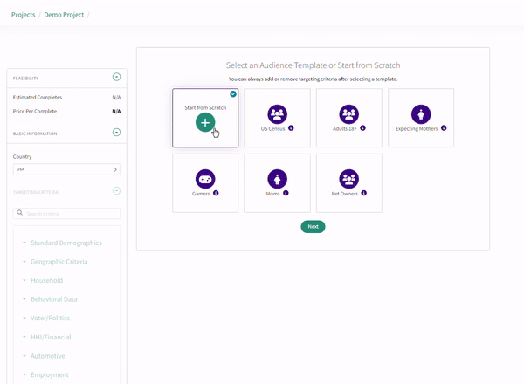Select the US Census template icon
This screenshot has height=384, width=524.
click(277, 114)
